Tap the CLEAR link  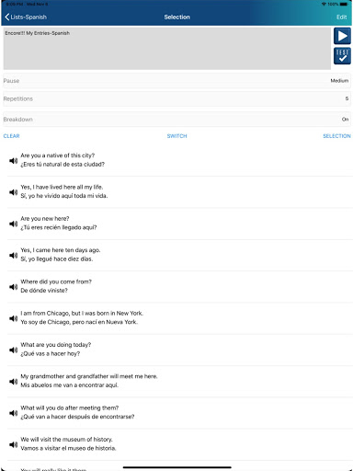point(11,136)
